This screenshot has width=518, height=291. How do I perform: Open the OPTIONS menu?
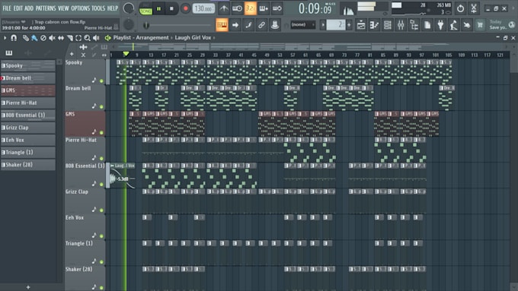(x=80, y=8)
